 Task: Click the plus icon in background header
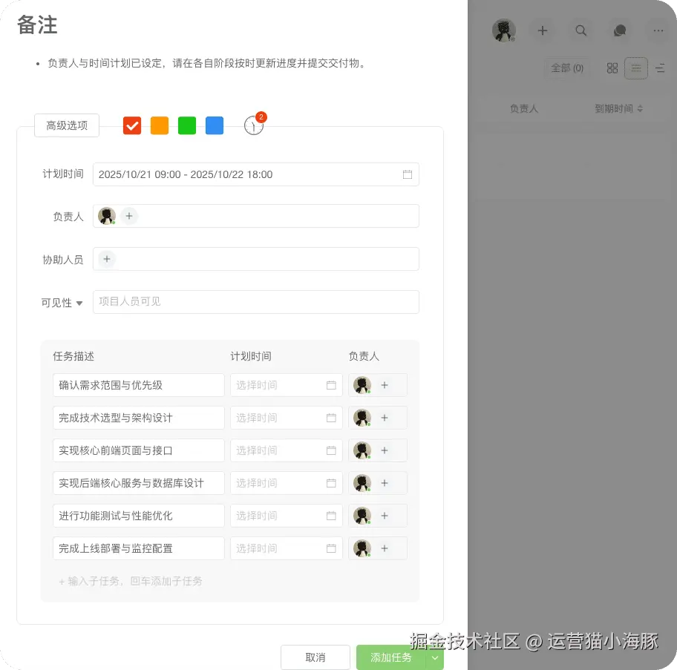click(x=543, y=30)
